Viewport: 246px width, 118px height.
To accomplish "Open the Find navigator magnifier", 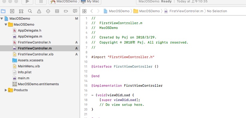I will [30, 11].
